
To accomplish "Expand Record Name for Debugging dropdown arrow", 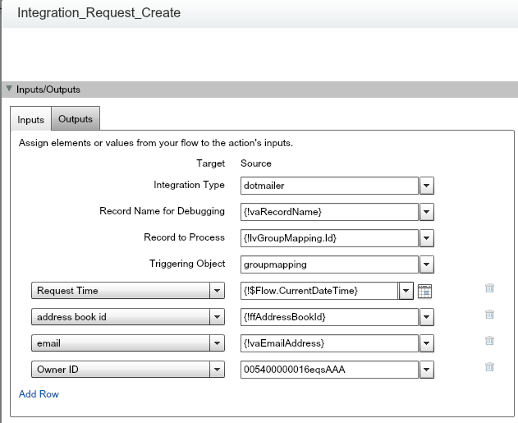I will point(426,212).
